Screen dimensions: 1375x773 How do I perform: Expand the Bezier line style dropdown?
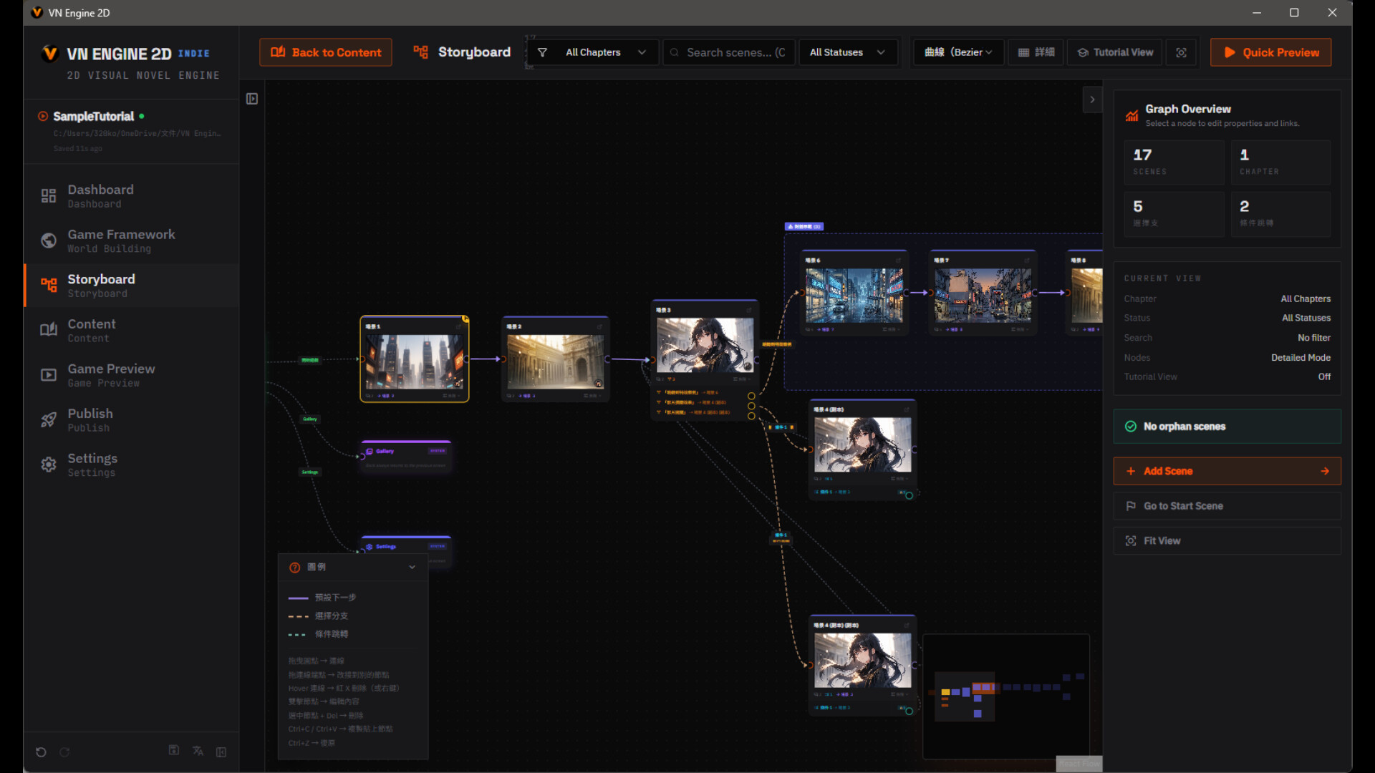click(958, 52)
